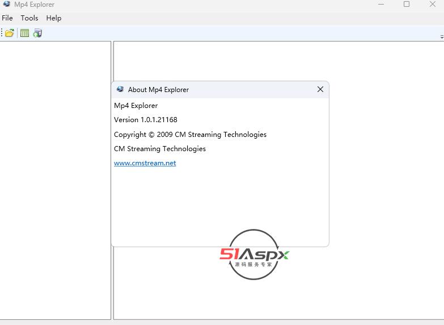Screen dimensions: 444x325
Task: Open the Help menu
Action: tap(54, 18)
